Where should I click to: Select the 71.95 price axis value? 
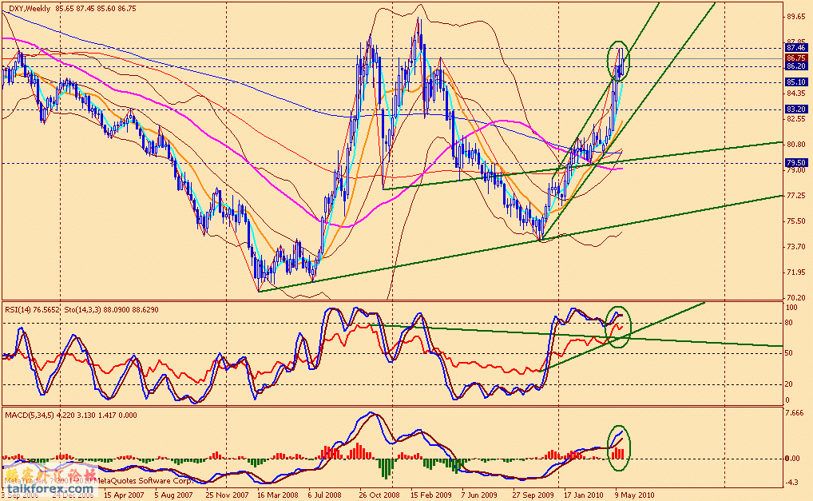click(x=796, y=272)
